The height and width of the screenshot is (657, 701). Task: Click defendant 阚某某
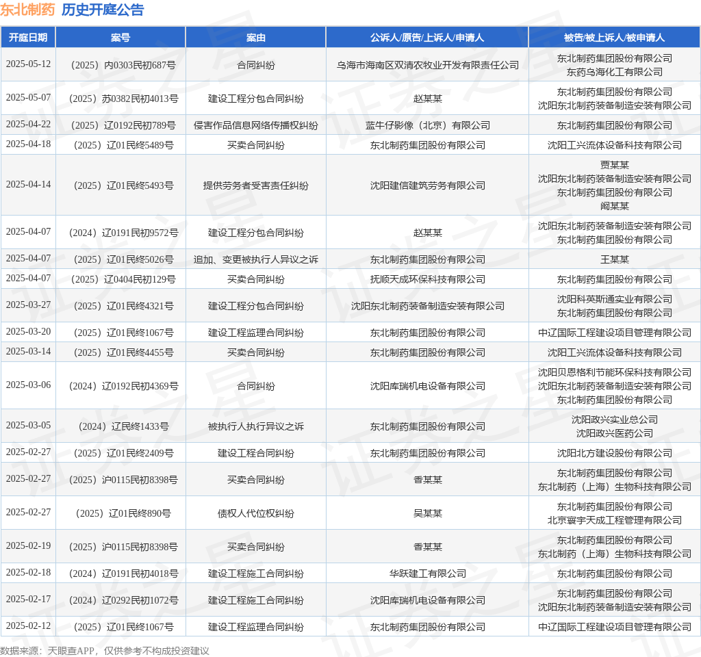[x=614, y=206]
